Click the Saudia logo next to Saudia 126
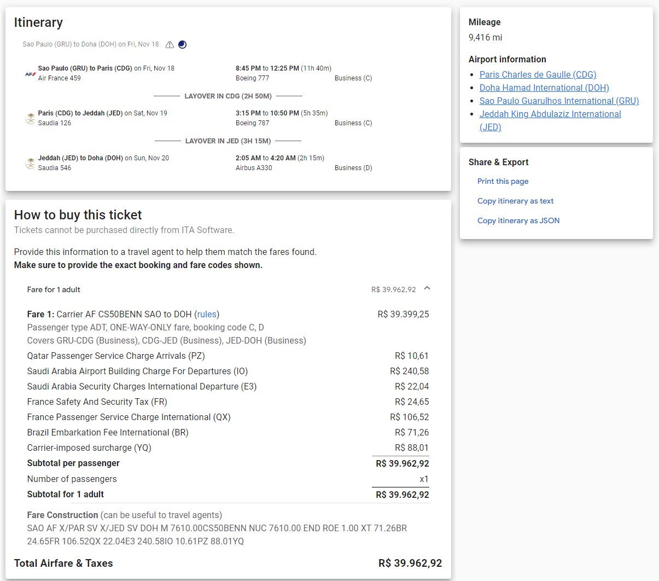Screen dimensions: 659x581 31,118
